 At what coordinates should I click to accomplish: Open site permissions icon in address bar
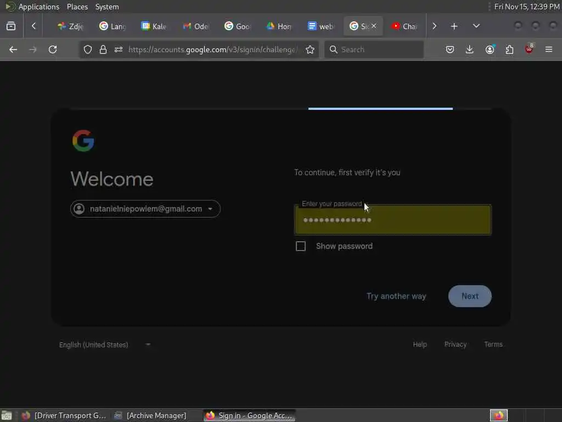click(119, 49)
